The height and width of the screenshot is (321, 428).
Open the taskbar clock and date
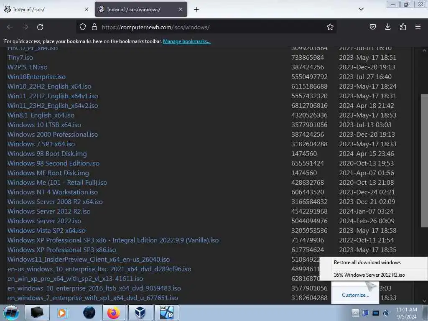(407, 313)
